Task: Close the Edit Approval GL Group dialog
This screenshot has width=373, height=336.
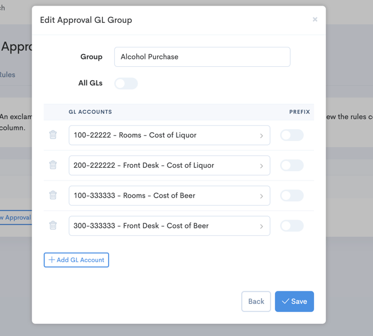Action: point(315,20)
